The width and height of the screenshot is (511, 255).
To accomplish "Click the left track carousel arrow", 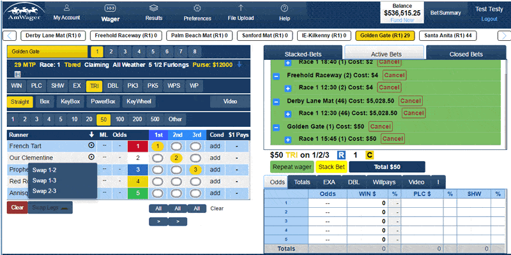I will click(x=11, y=36).
